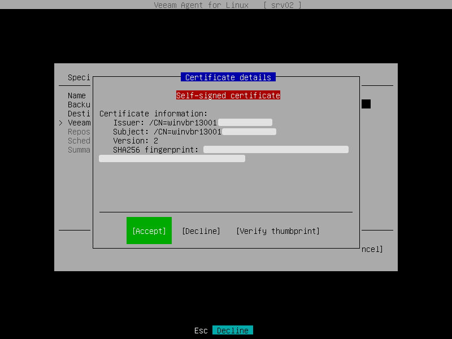Click the Accept button to trust the certificate
The height and width of the screenshot is (339, 452).
coord(149,231)
